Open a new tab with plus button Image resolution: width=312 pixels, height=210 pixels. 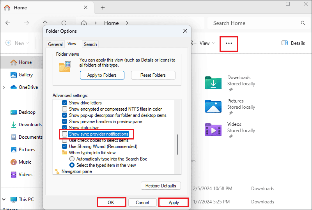(x=103, y=8)
